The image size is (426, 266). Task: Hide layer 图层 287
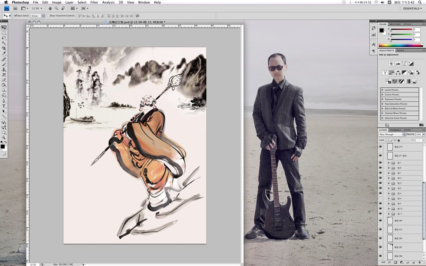pyautogui.click(x=381, y=247)
